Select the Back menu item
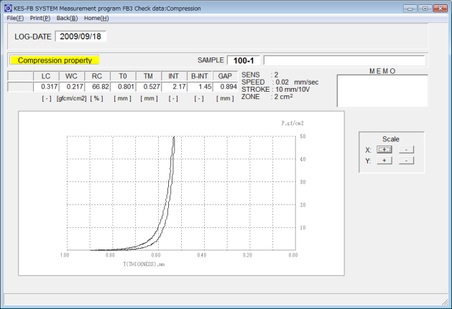 pos(68,18)
